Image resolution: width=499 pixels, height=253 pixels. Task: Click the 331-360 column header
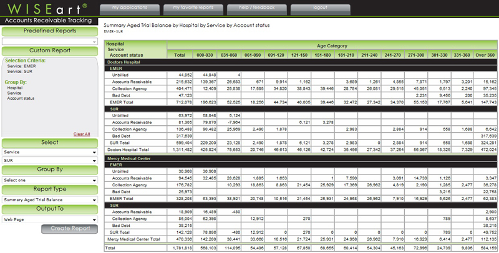462,55
